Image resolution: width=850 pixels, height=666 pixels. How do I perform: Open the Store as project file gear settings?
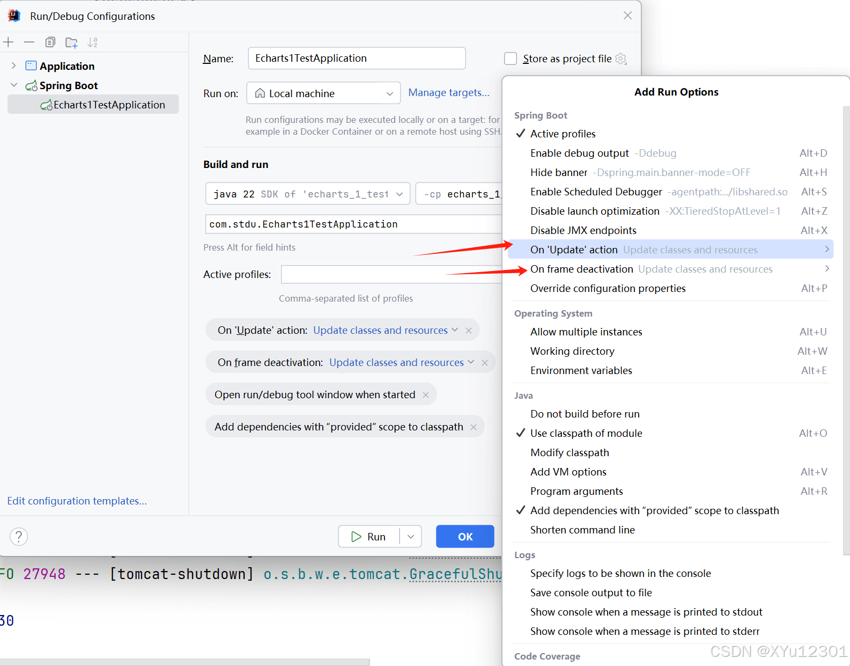(x=621, y=58)
